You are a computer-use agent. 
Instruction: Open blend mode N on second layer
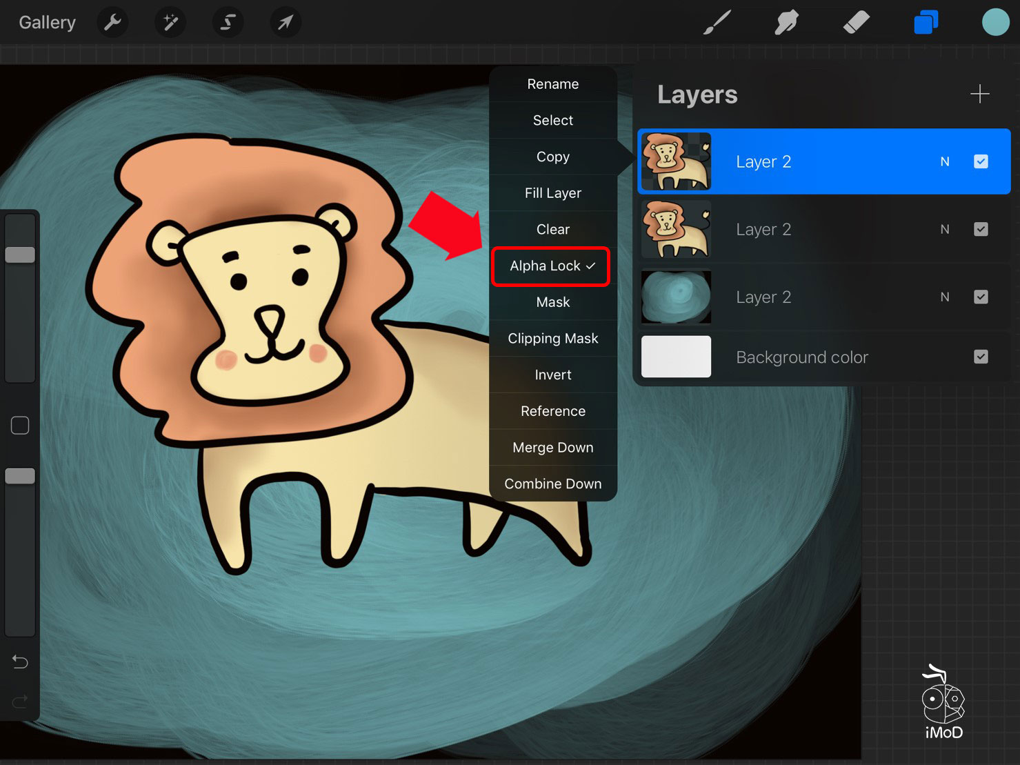tap(945, 229)
